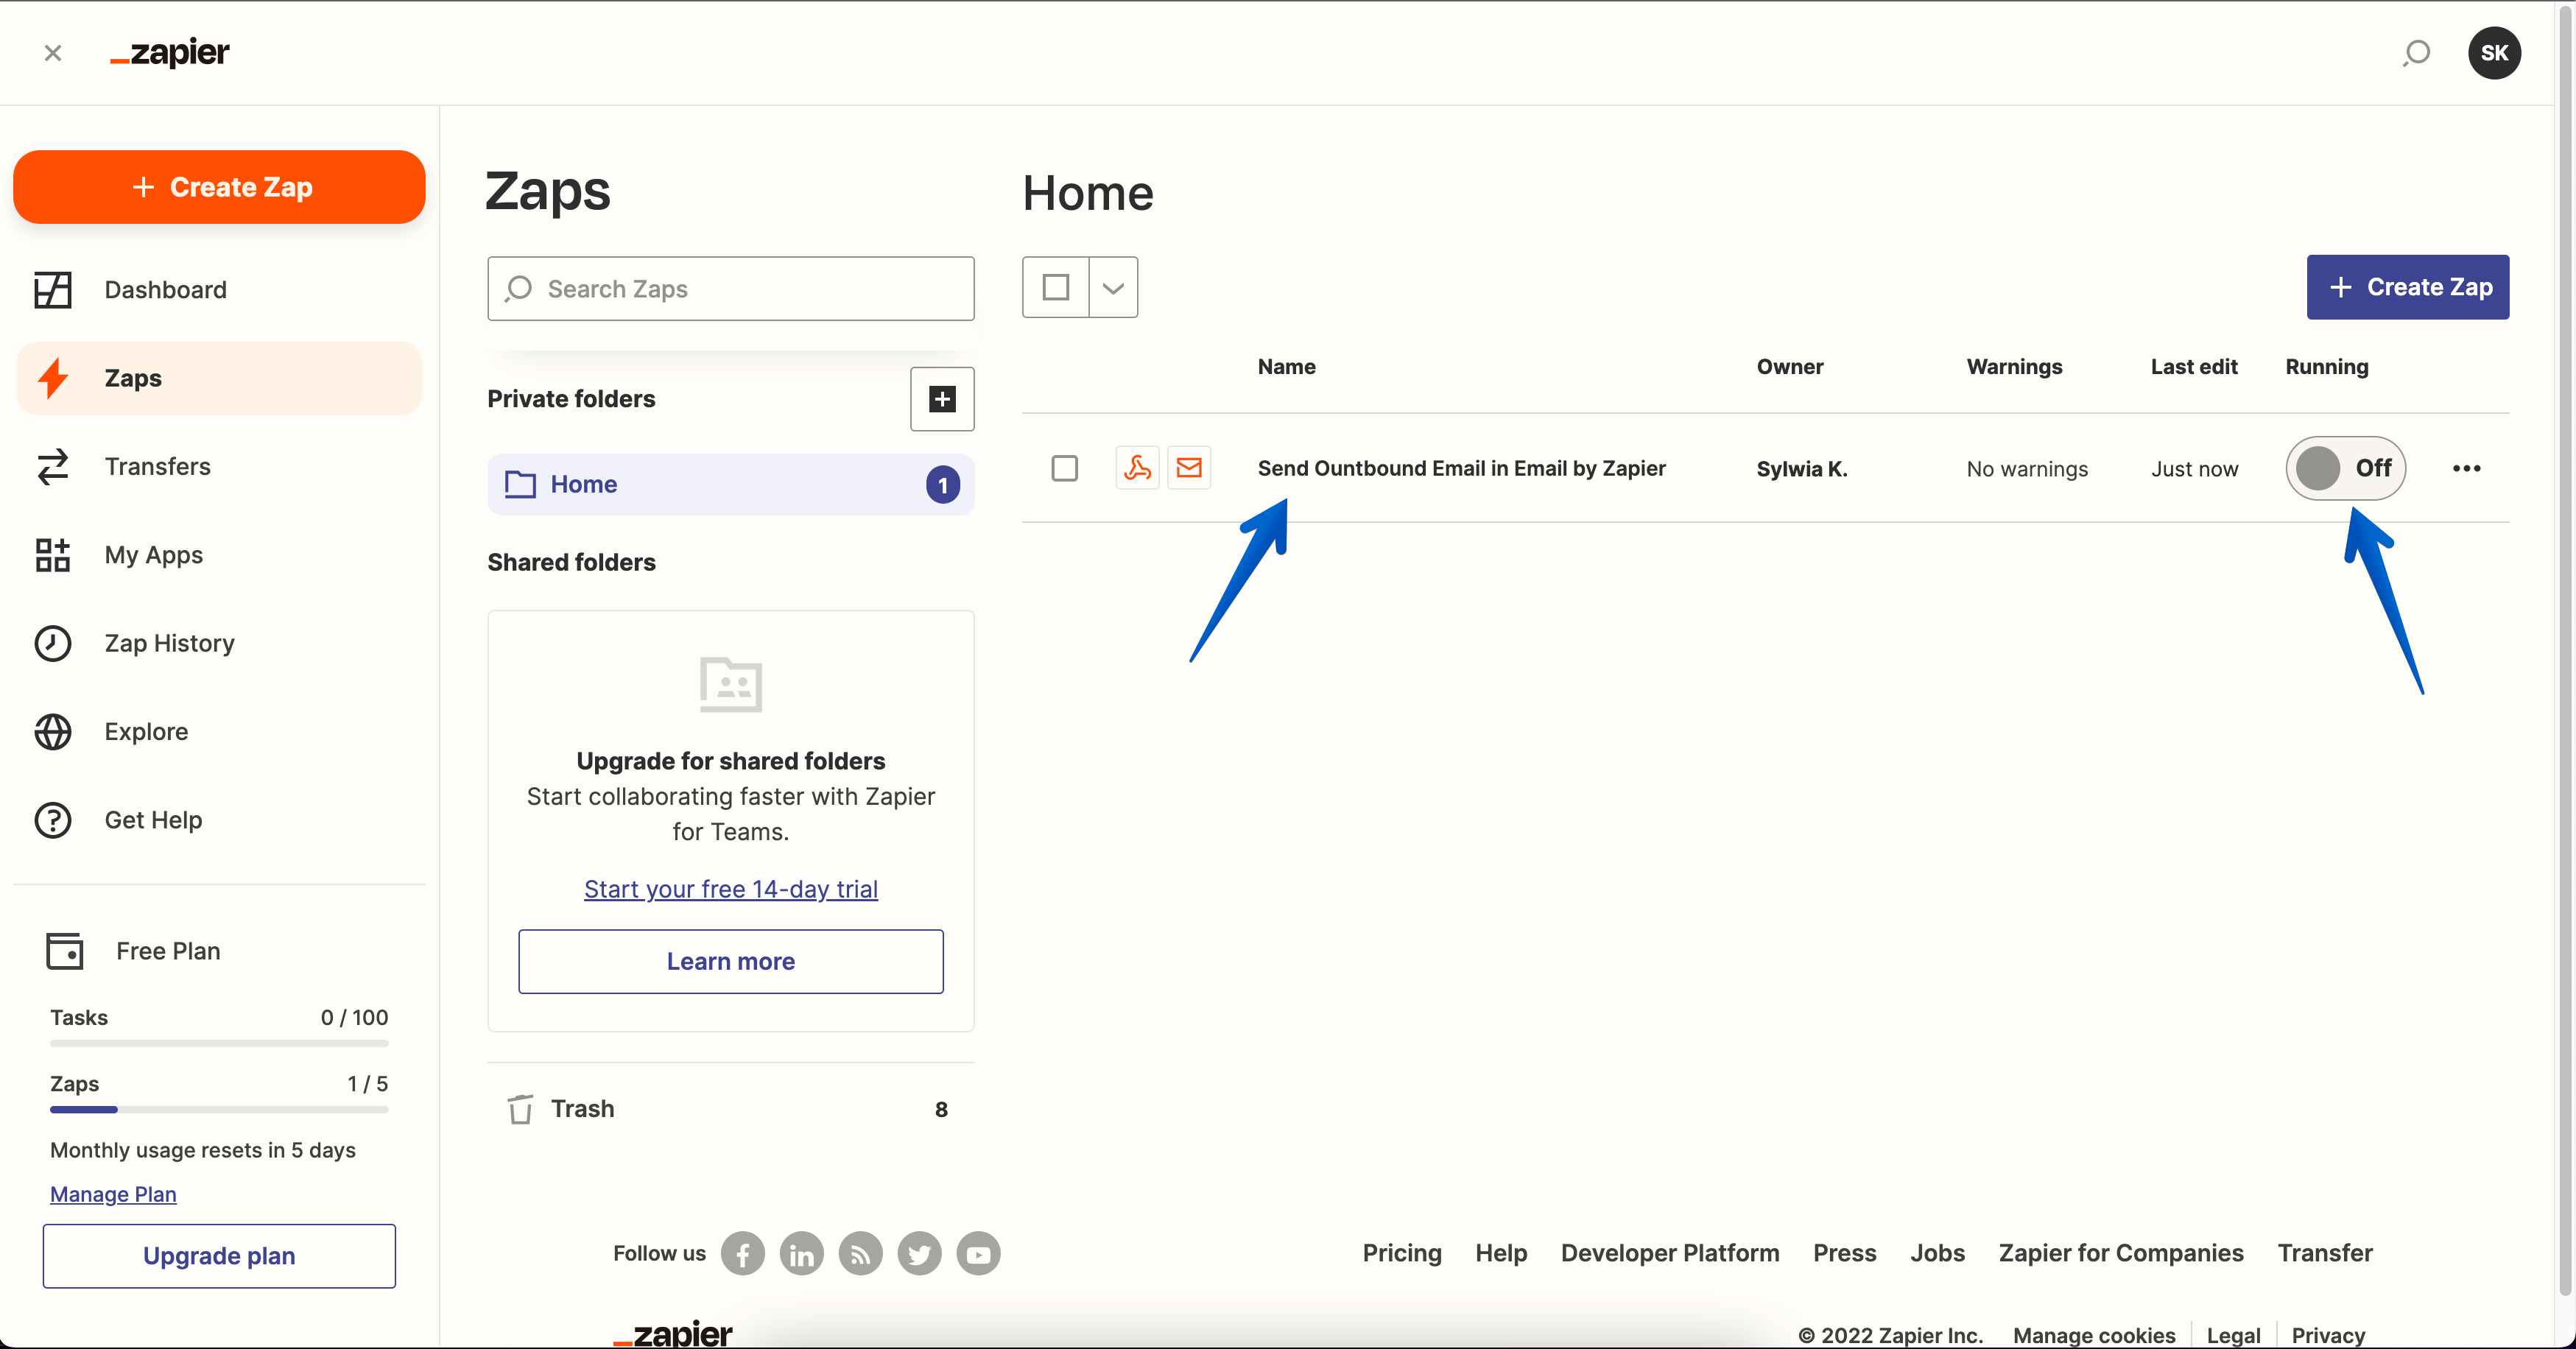Click the My Apps squares icon

(53, 555)
